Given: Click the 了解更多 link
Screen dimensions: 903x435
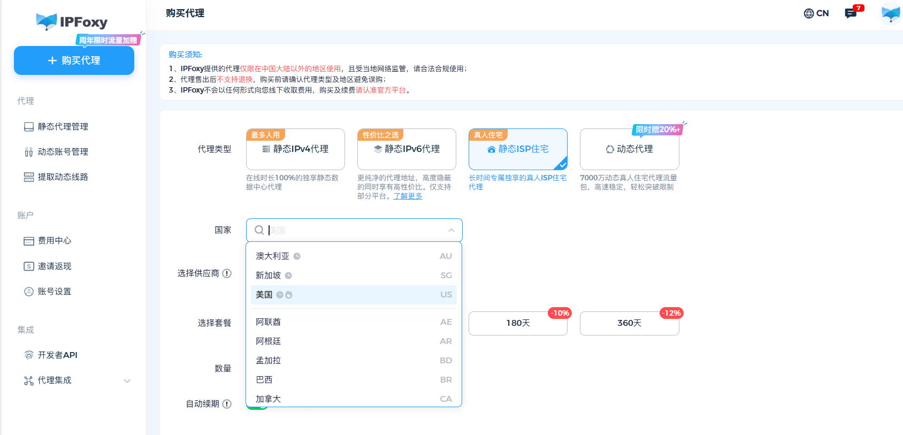Looking at the screenshot, I should coord(408,196).
